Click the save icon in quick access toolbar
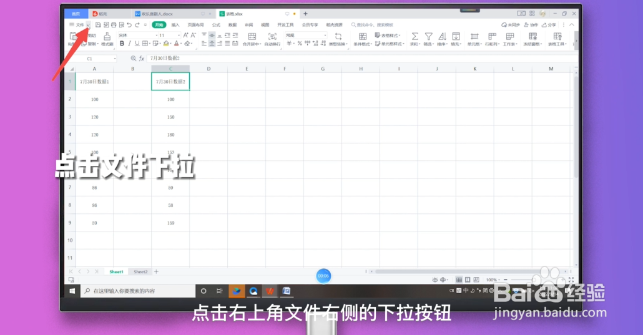The width and height of the screenshot is (643, 335). (x=98, y=25)
